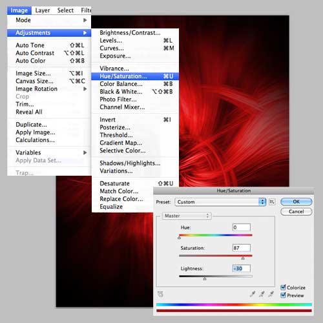The width and height of the screenshot is (323, 323).
Task: Open the Image menu in menu bar
Action: click(19, 10)
